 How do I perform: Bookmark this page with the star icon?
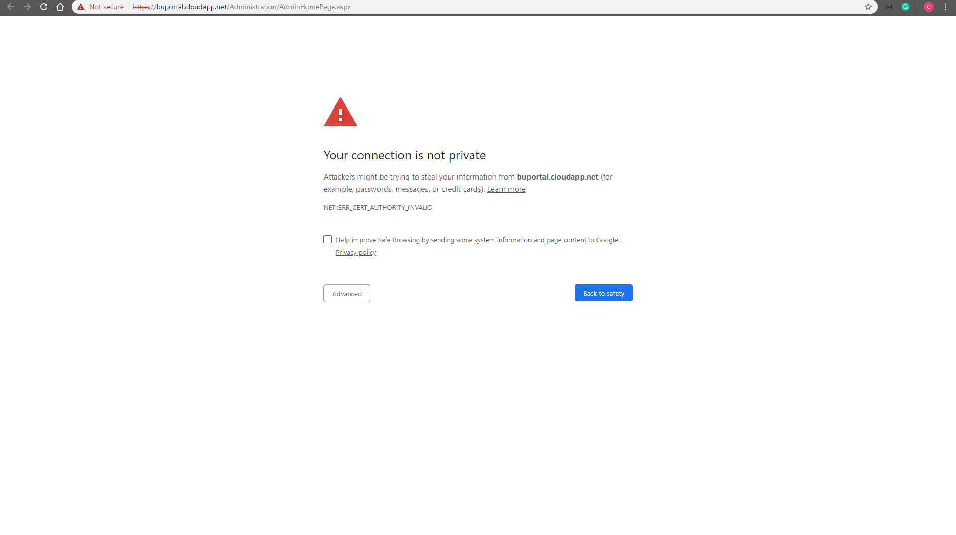[x=869, y=7]
